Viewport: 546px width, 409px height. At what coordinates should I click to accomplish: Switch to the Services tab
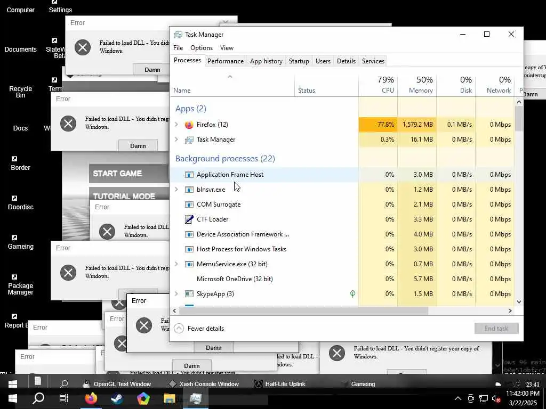click(x=373, y=61)
